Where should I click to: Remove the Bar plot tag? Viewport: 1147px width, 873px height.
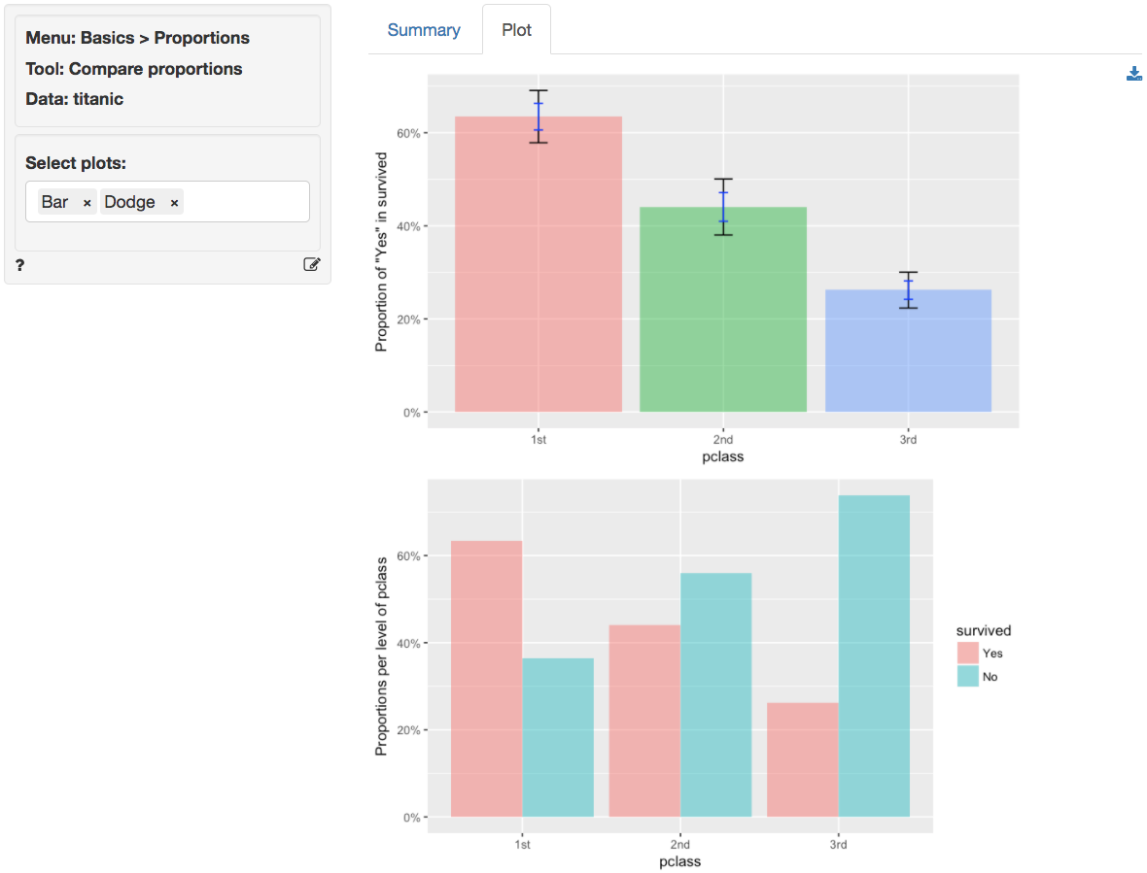[x=87, y=203]
